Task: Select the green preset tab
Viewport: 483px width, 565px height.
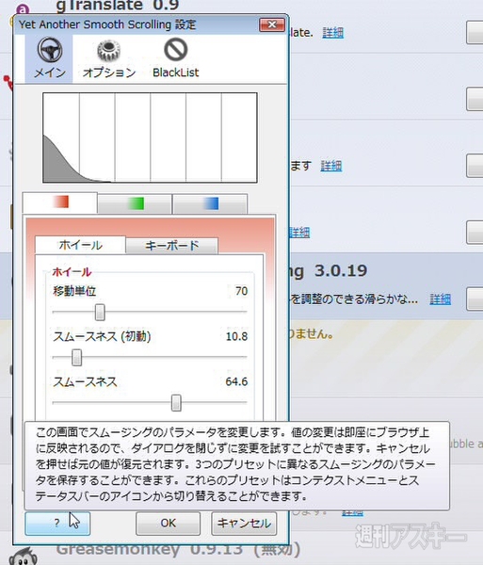Action: (x=135, y=203)
